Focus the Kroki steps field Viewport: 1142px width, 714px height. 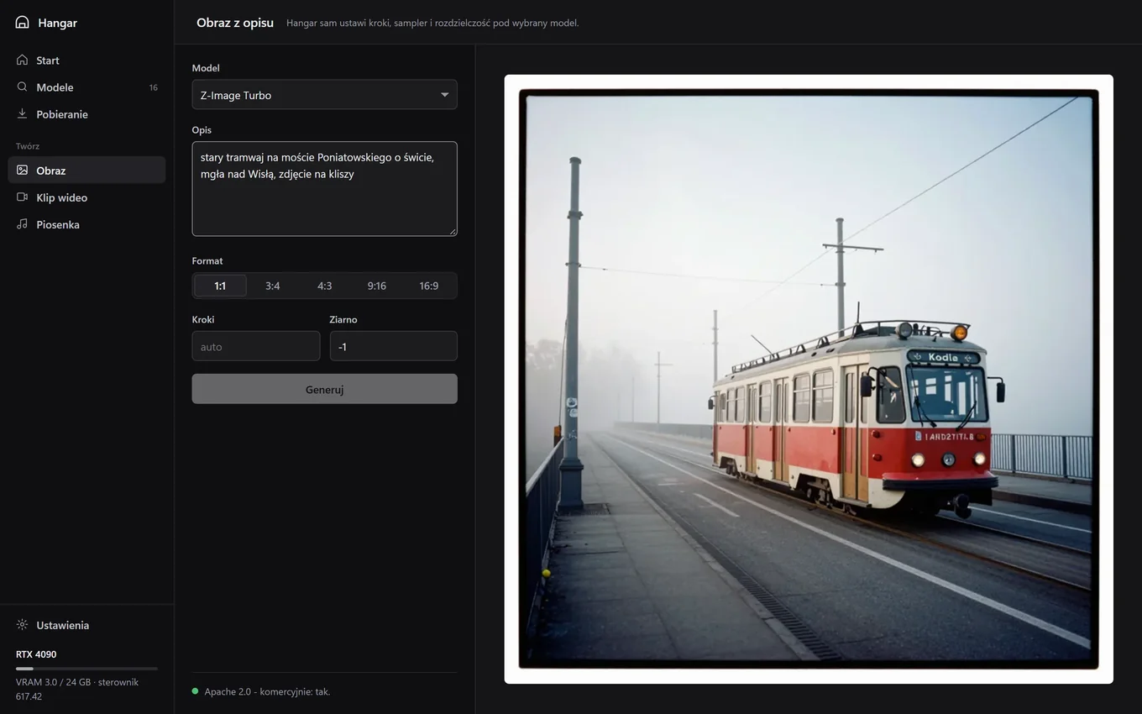(x=256, y=346)
